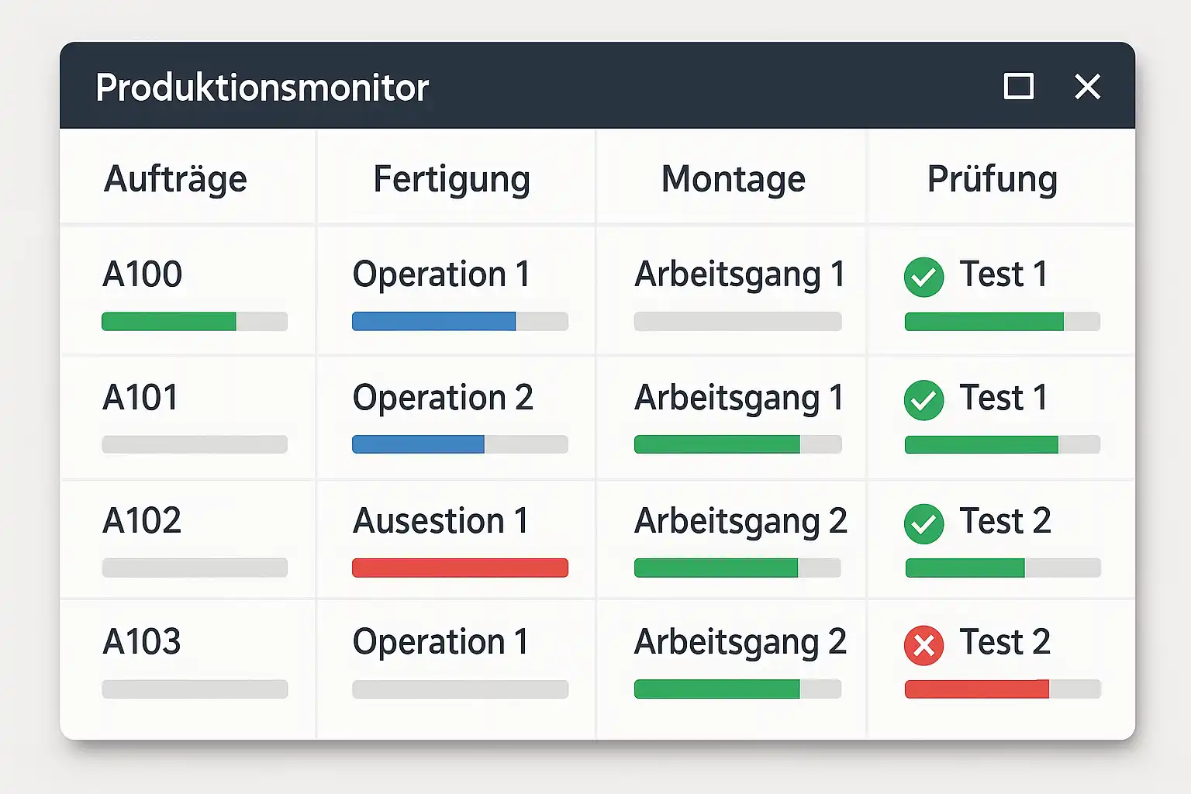
Task: Click the empty progress bar under A103
Action: (195, 689)
